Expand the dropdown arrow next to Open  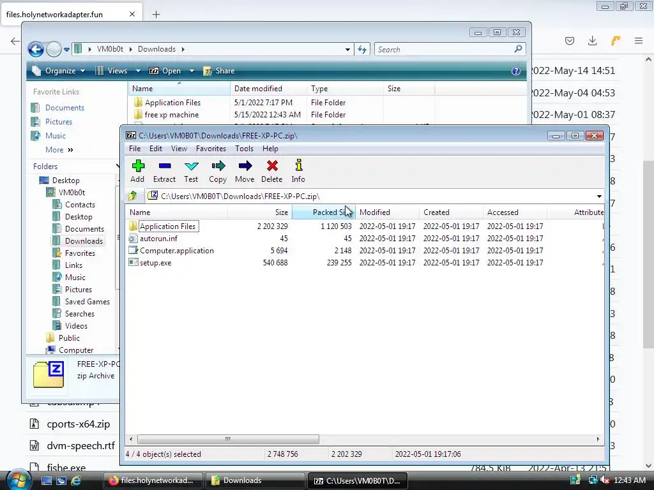point(192,71)
